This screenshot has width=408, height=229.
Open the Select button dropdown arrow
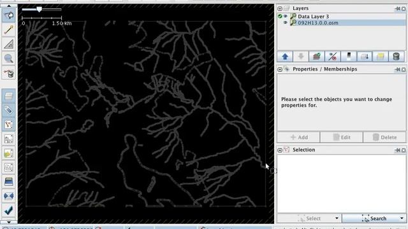click(337, 219)
